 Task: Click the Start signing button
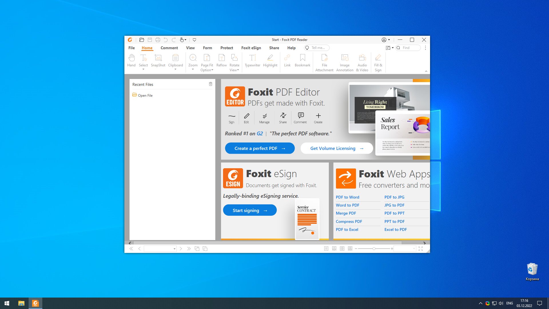point(250,210)
